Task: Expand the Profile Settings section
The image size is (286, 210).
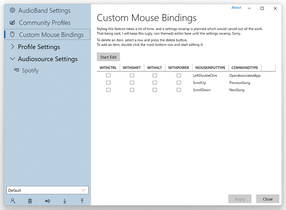Action: pyautogui.click(x=12, y=47)
